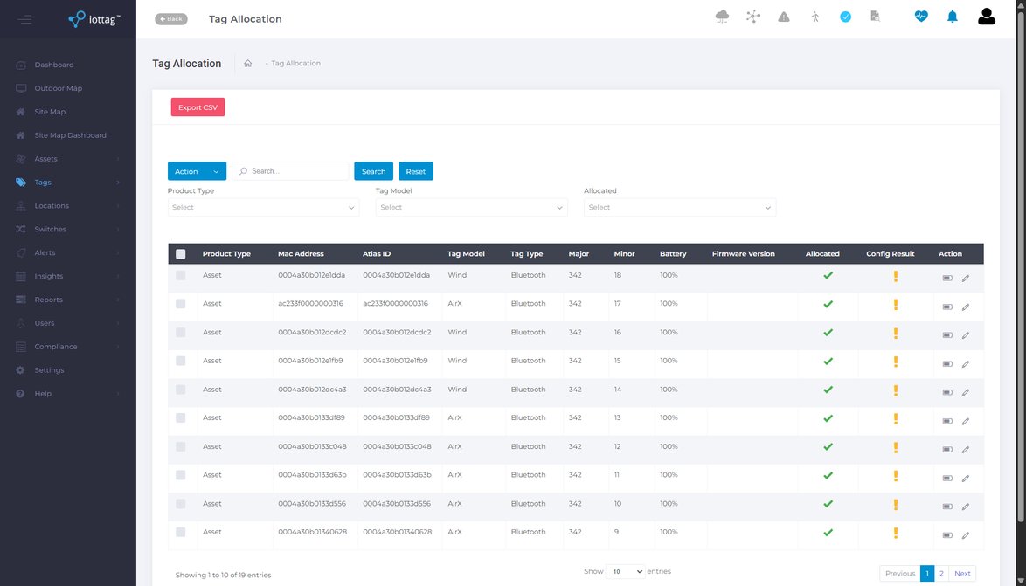Check the row checkbox for 0004a30b012dcdc2
Viewport: 1026px width, 586px height.
[181, 332]
